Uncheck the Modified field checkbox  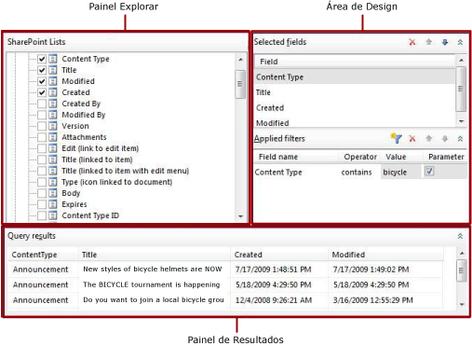[42, 81]
